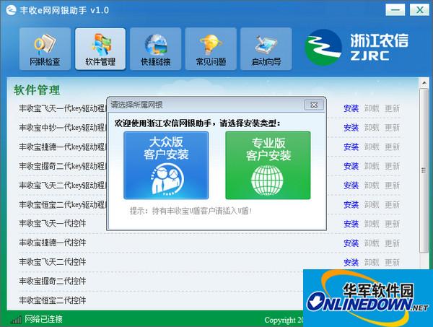
Task: Click 更新 for 丰收宝握奇二代key驱动程序
Action: click(393, 166)
